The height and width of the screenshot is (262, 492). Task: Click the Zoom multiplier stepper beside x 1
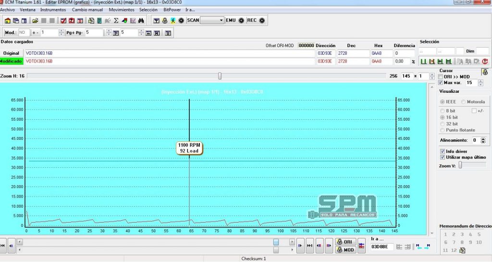point(432,76)
